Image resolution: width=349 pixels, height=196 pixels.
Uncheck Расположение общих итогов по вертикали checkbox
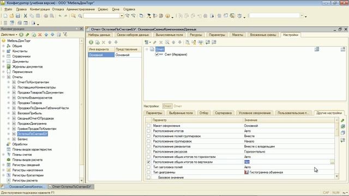[x=148, y=162]
